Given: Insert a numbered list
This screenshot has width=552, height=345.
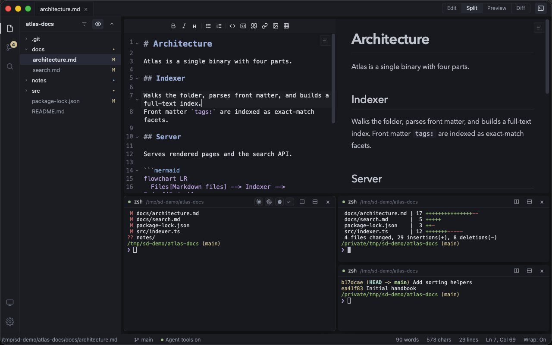Looking at the screenshot, I should point(219,26).
